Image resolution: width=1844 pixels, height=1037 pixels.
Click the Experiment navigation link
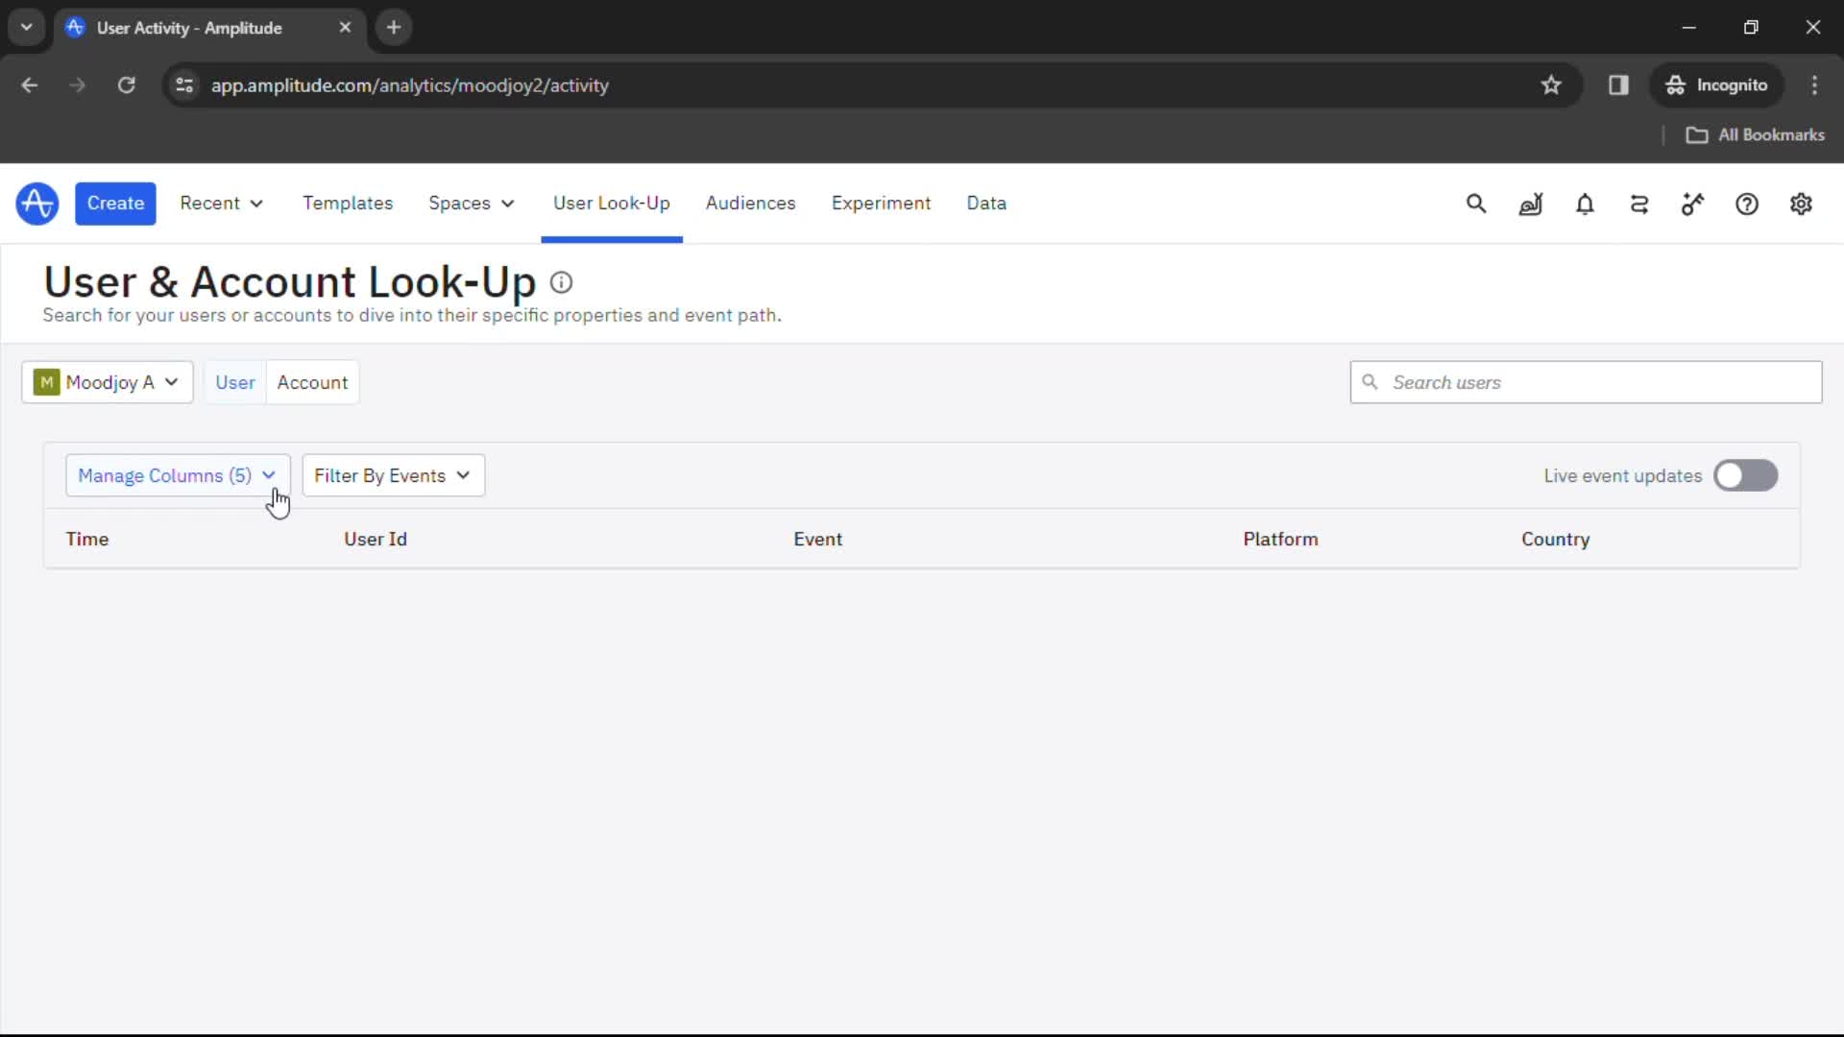pyautogui.click(x=880, y=203)
